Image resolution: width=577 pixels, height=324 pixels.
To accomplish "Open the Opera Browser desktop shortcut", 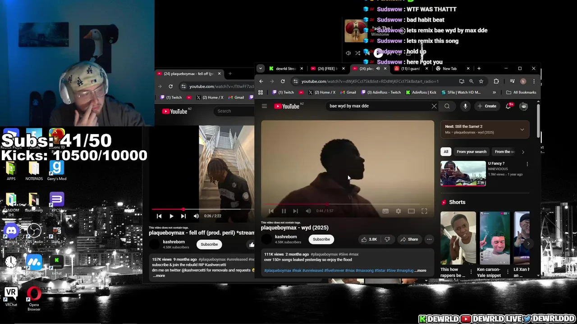I will [x=34, y=299].
